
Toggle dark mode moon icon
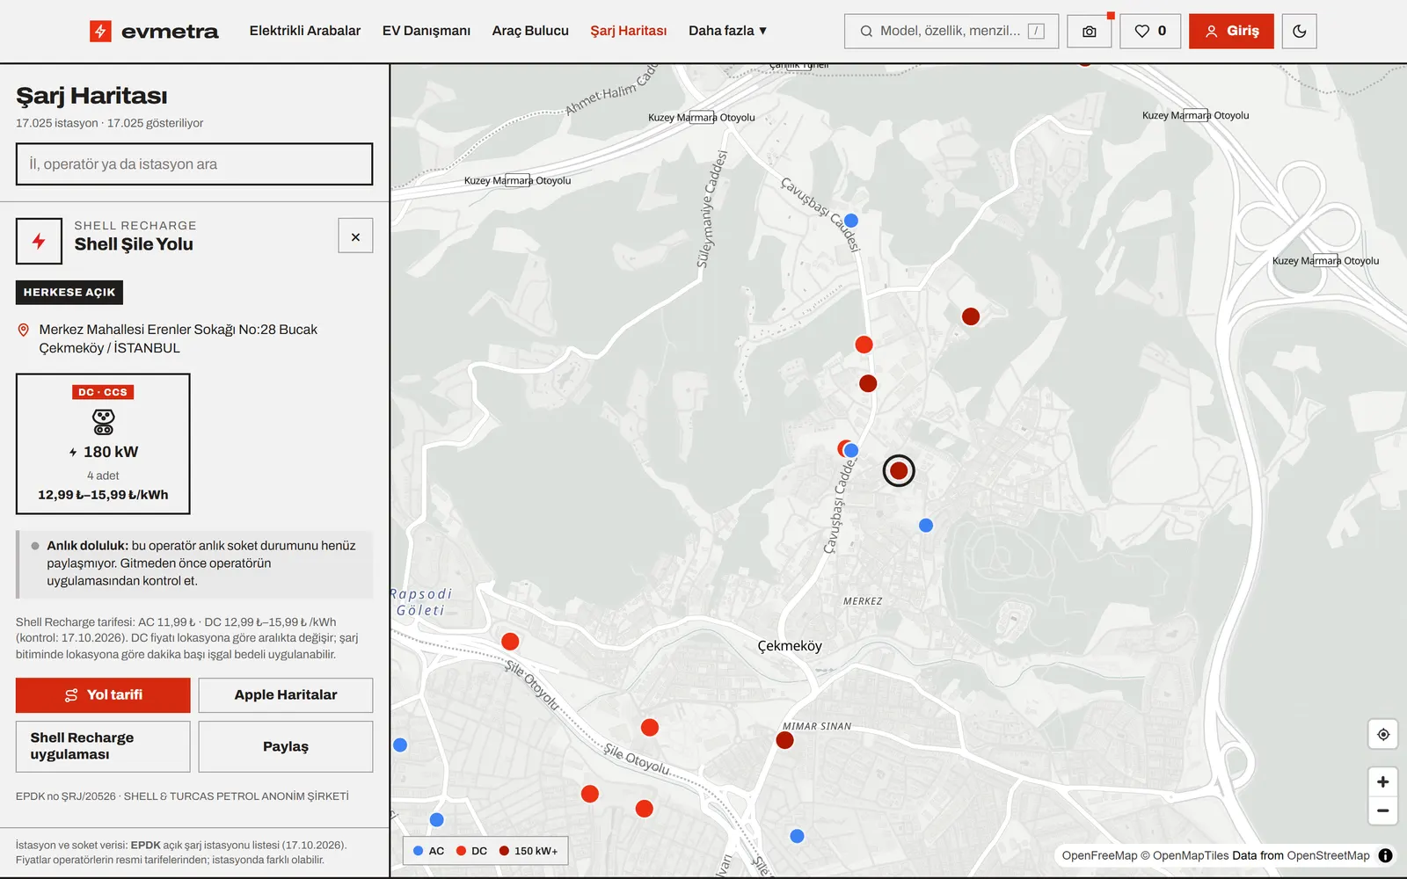point(1299,32)
